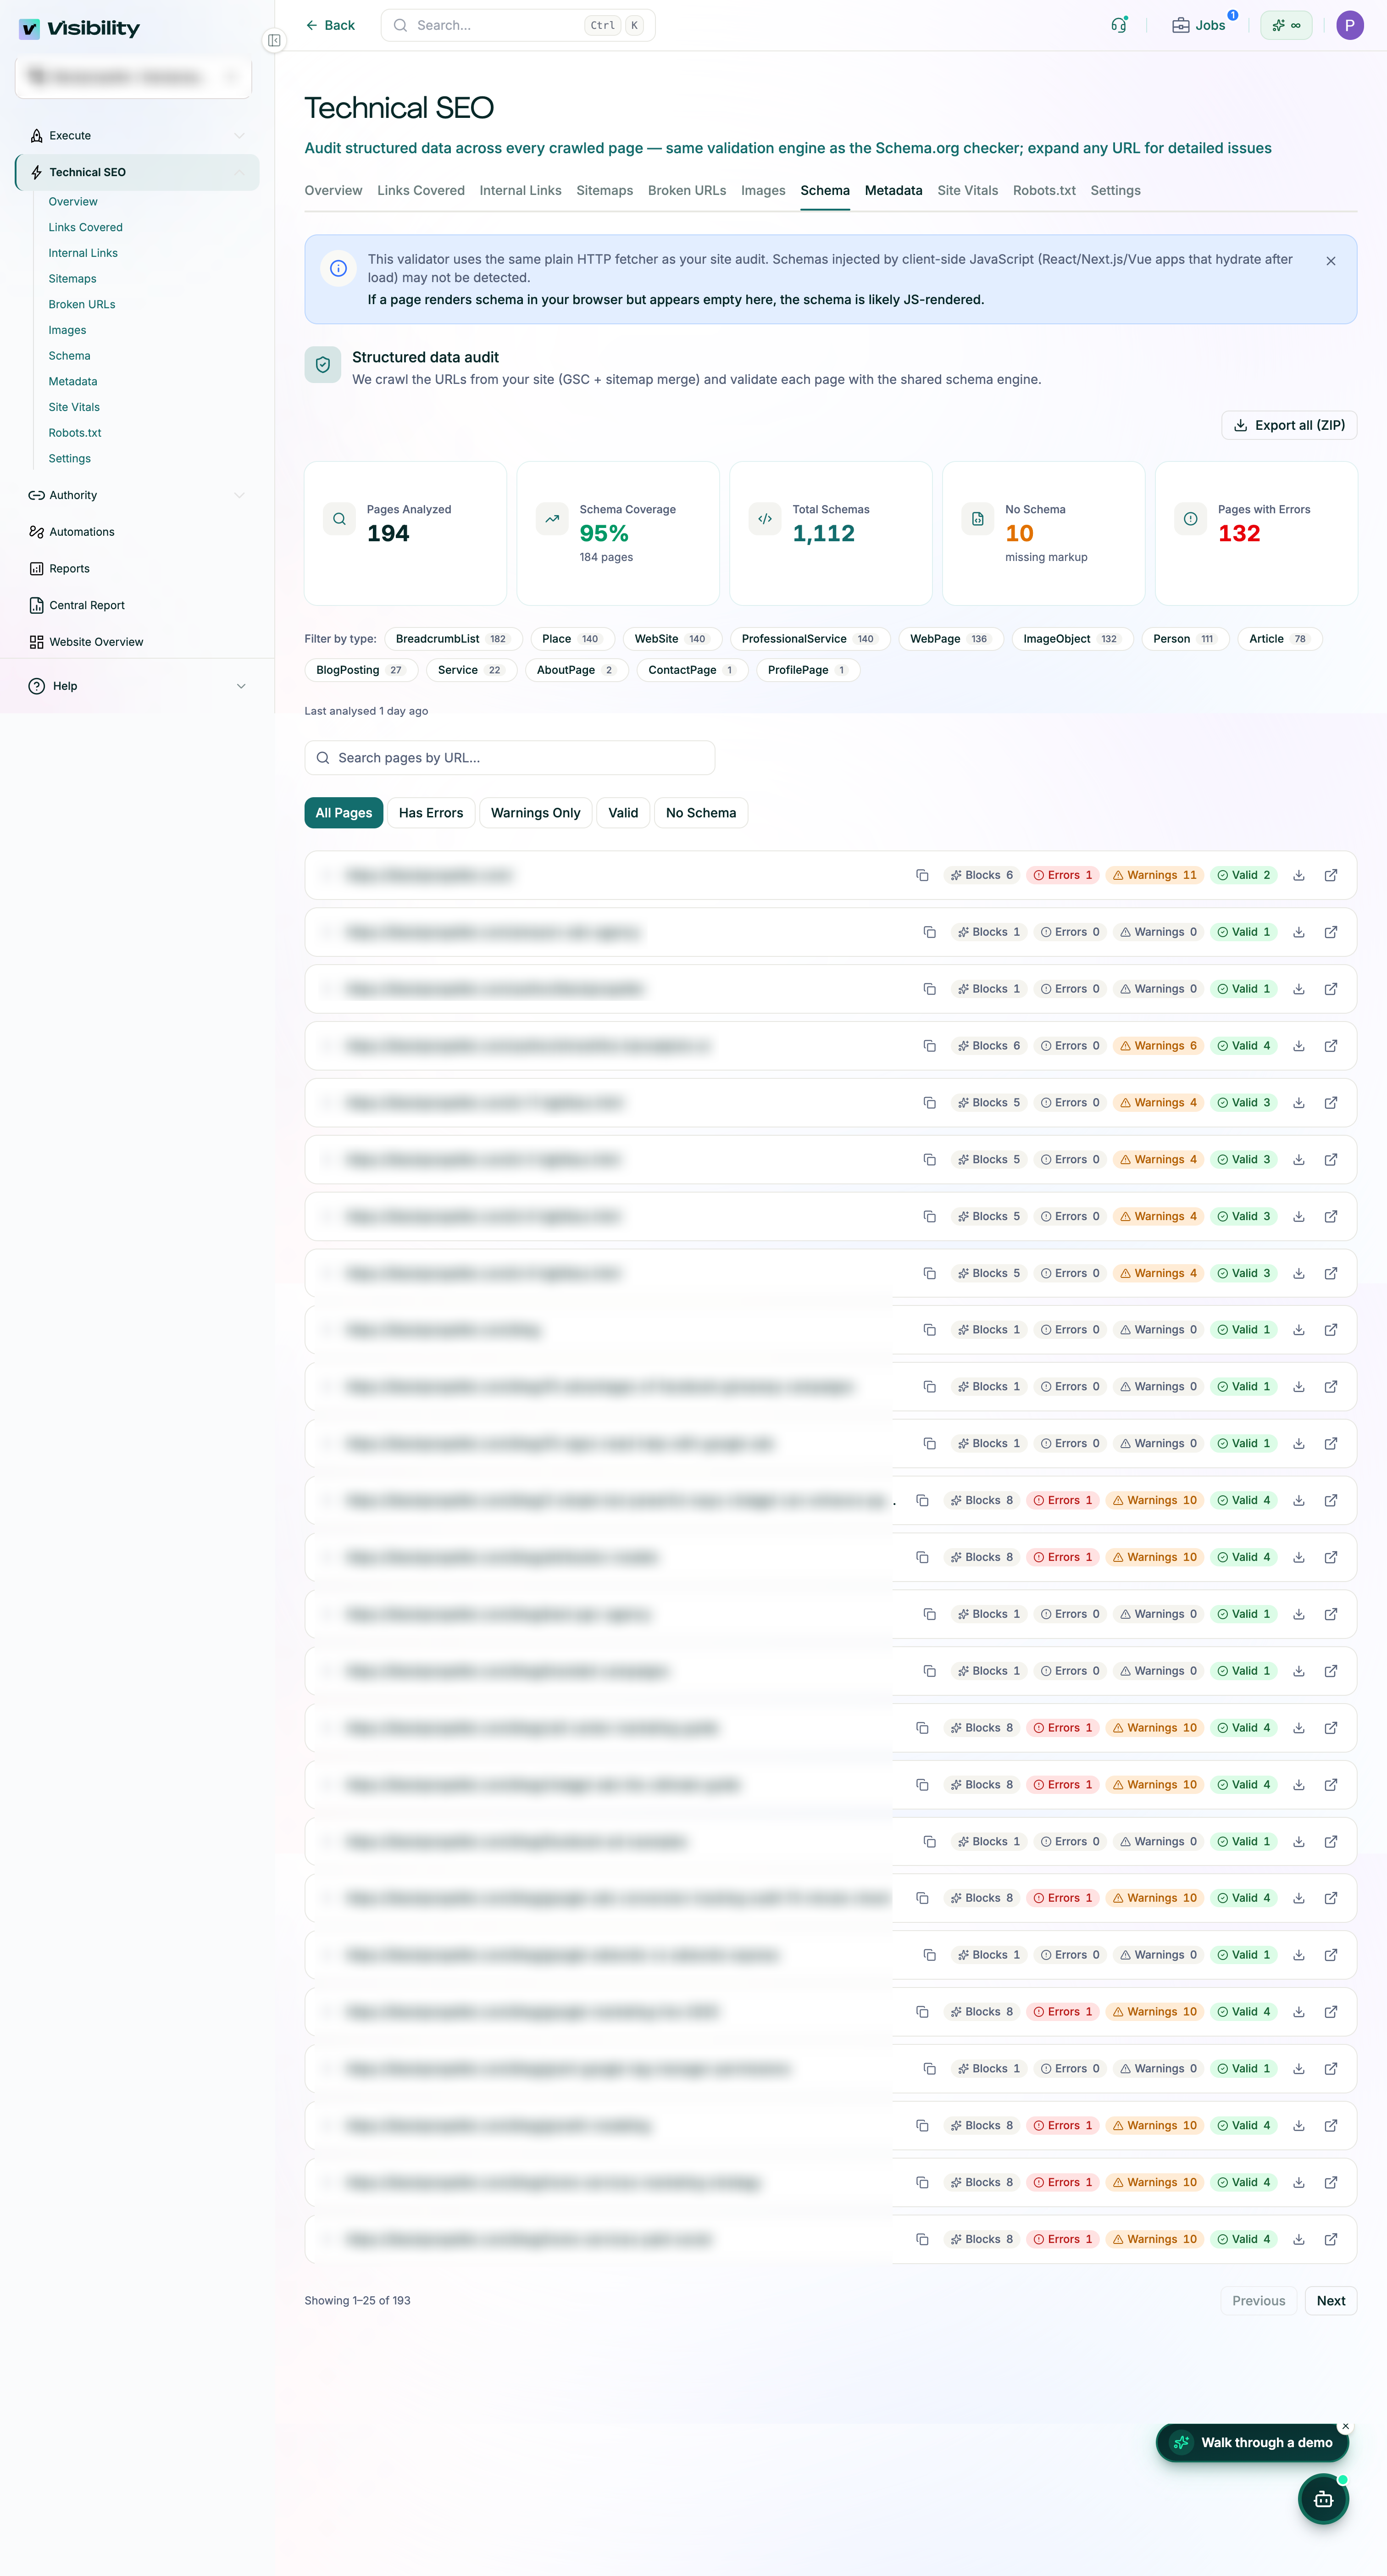Click the Warnings 11 badge
The image size is (1387, 2576).
(1154, 875)
